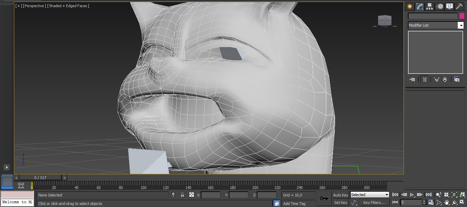Screen dimensions: 467x207
Task: Switch to the Modify panel tab
Action: tap(420, 6)
